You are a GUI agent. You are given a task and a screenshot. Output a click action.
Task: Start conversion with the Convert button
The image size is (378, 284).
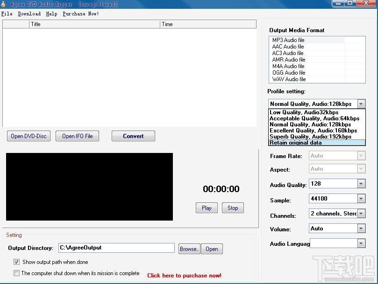(x=133, y=136)
